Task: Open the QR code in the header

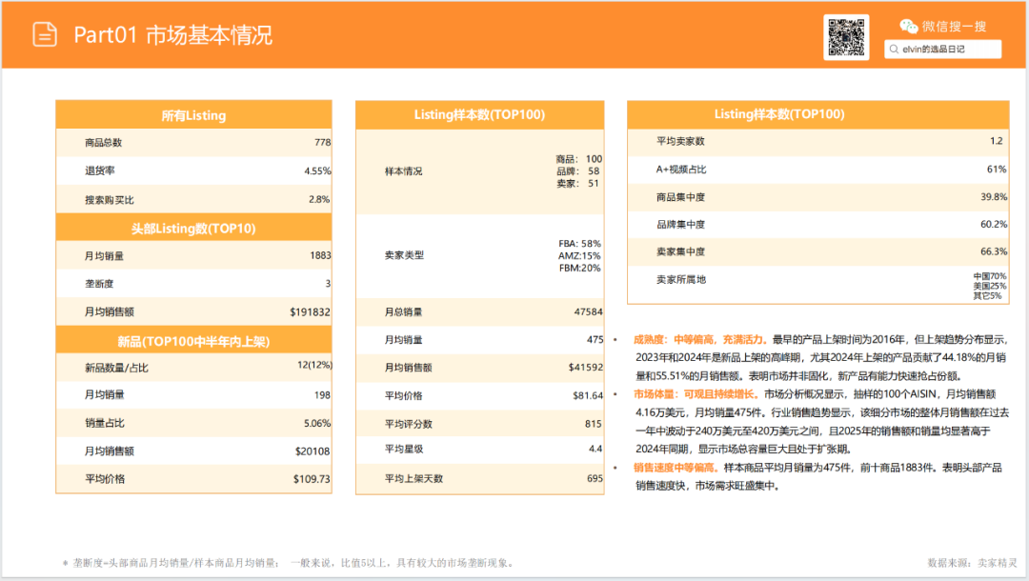Action: click(847, 36)
